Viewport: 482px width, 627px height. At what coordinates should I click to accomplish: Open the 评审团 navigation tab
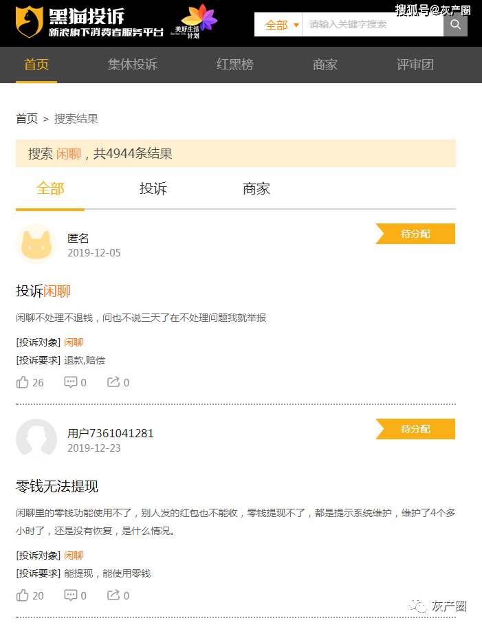click(415, 65)
